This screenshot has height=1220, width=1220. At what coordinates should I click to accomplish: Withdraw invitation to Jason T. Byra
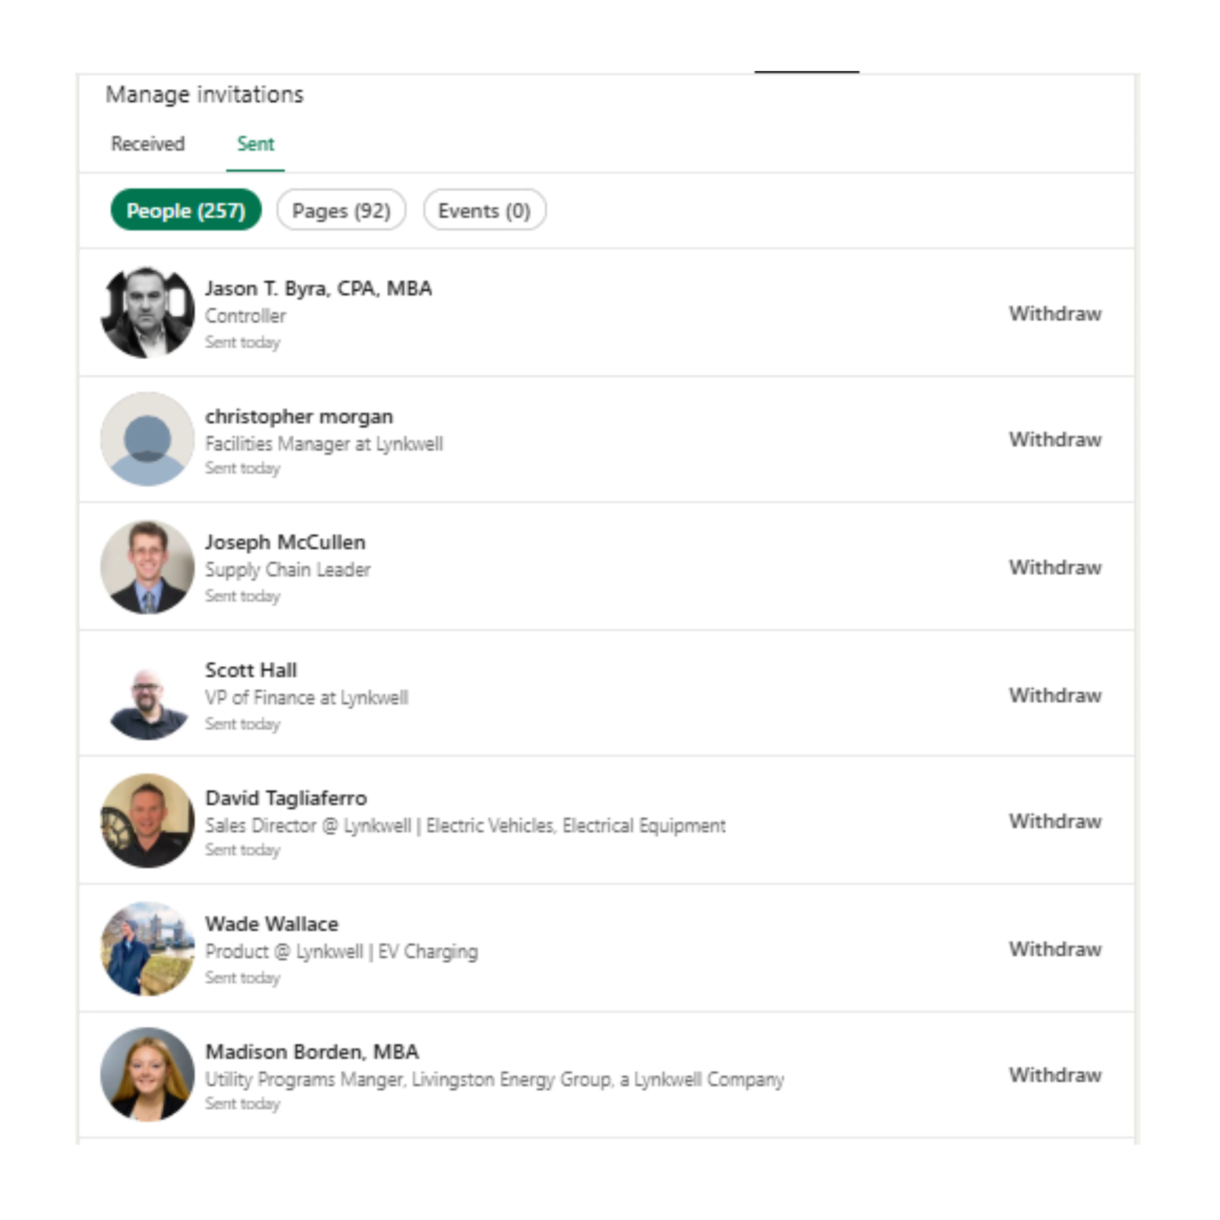(1055, 314)
